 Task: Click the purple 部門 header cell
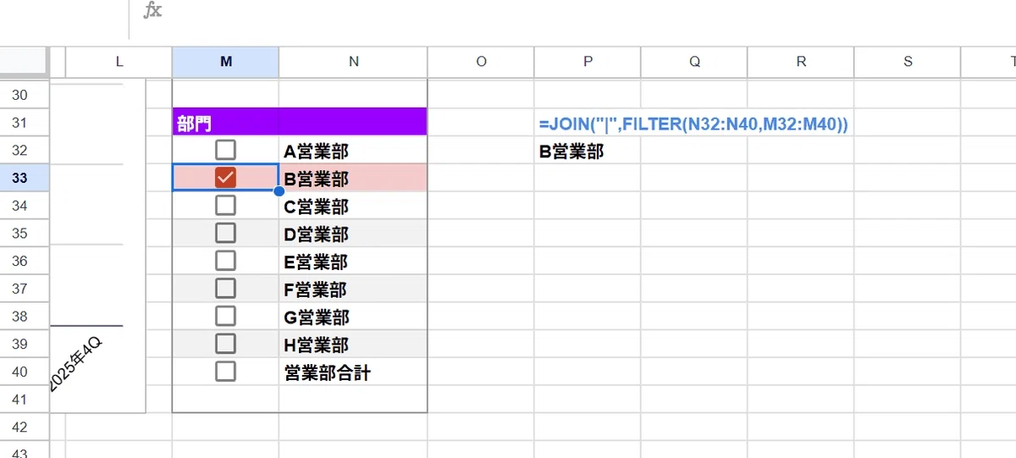tap(225, 123)
